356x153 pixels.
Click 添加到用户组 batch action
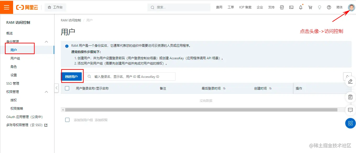click(x=83, y=120)
